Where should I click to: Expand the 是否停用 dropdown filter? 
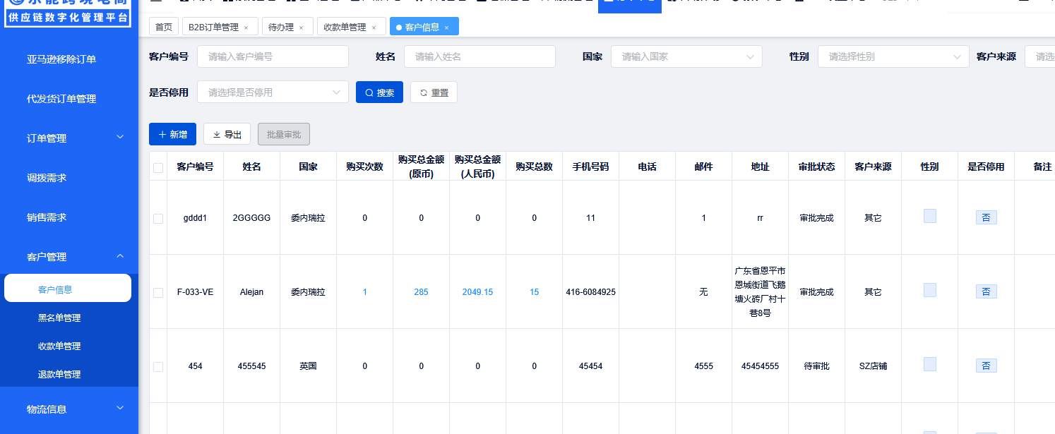point(273,92)
